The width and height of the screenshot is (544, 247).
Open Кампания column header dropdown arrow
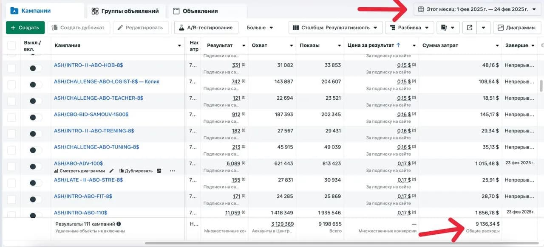click(x=179, y=45)
